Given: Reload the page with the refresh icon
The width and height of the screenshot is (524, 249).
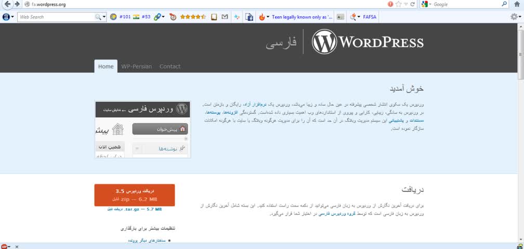Looking at the screenshot, I should click(413, 4).
